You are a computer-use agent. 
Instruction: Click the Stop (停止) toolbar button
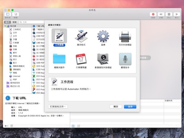pyautogui.click(x=169, y=14)
